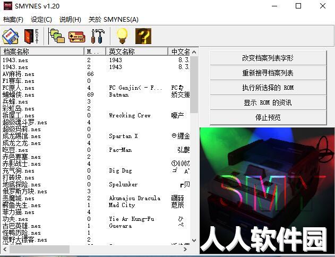The image size is (335, 257).
Task: Select 吃豆.nes in the list
Action: click(x=15, y=150)
